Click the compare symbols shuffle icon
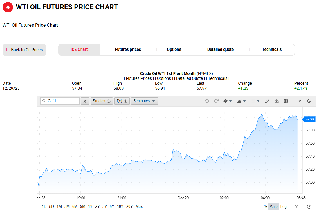This screenshot has width=321, height=211. [x=85, y=101]
